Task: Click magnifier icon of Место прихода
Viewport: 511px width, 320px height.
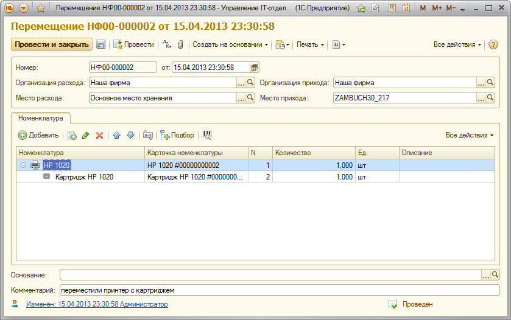Action: [x=490, y=98]
